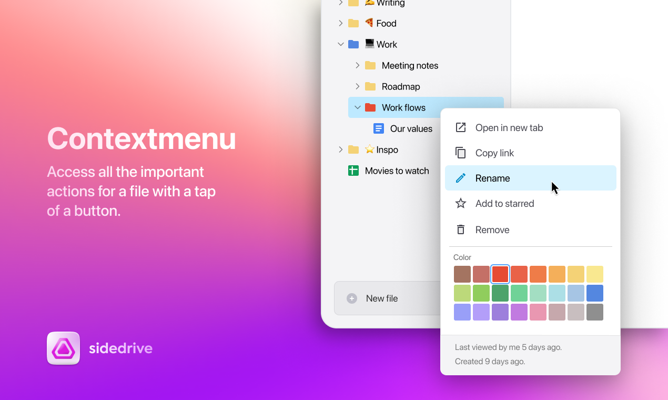Image resolution: width=668 pixels, height=400 pixels.
Task: Click the green spreadsheet icon for Movies to watch
Action: pos(353,171)
